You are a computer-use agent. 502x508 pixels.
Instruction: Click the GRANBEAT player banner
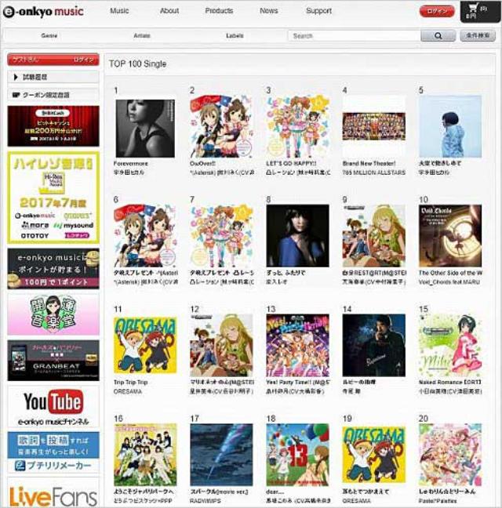(x=53, y=361)
